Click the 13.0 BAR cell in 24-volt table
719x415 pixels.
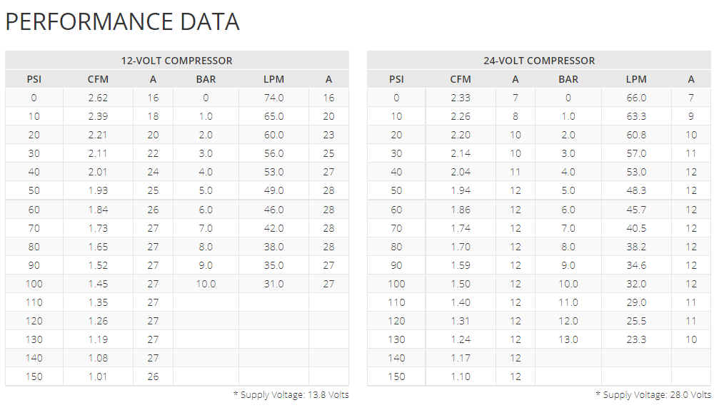pyautogui.click(x=568, y=339)
